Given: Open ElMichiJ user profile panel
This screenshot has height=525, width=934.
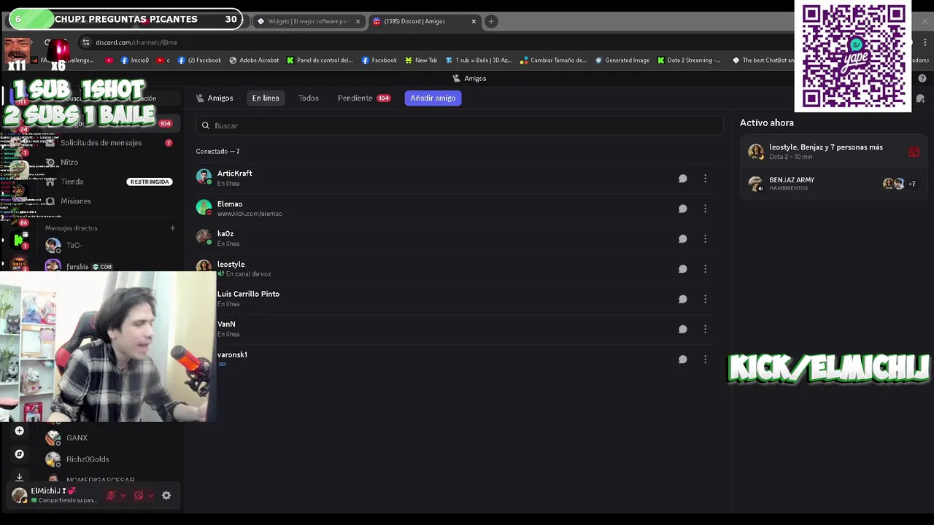Looking at the screenshot, I should tap(55, 495).
